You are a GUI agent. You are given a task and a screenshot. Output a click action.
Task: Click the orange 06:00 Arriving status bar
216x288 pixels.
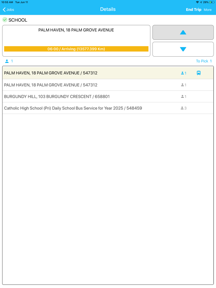(x=76, y=49)
